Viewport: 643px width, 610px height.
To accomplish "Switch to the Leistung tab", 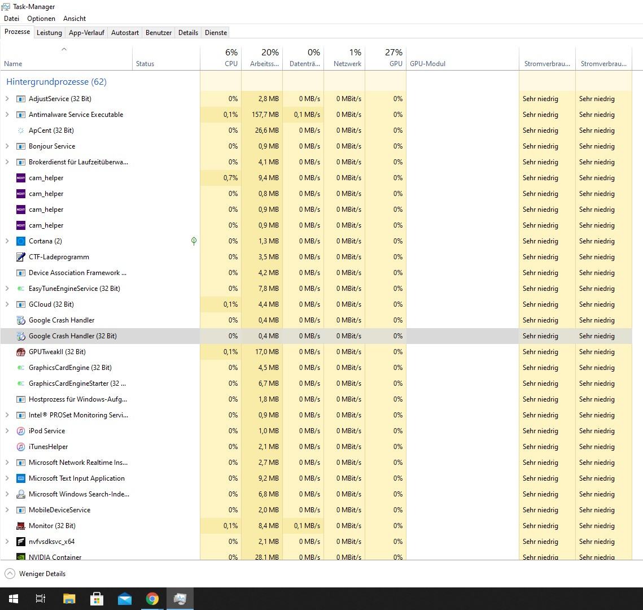I will pyautogui.click(x=49, y=32).
